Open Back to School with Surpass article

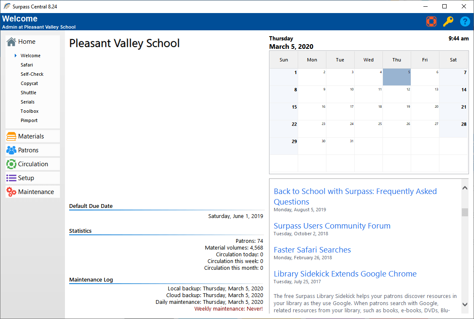tap(355, 197)
